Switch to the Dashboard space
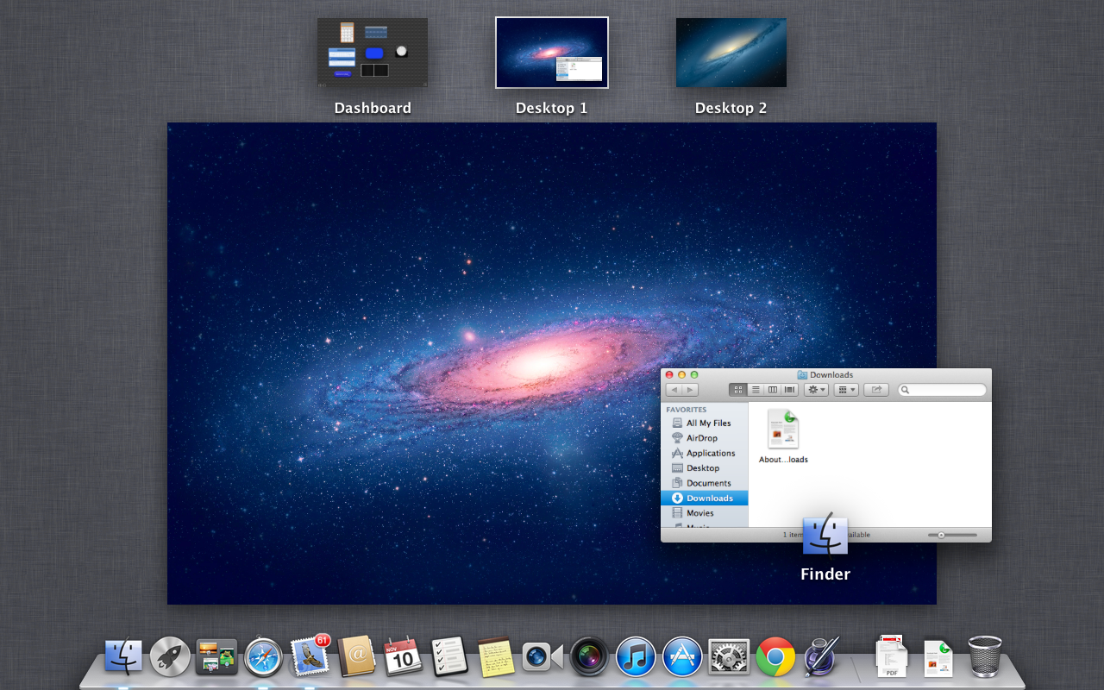The width and height of the screenshot is (1104, 690). tap(373, 53)
